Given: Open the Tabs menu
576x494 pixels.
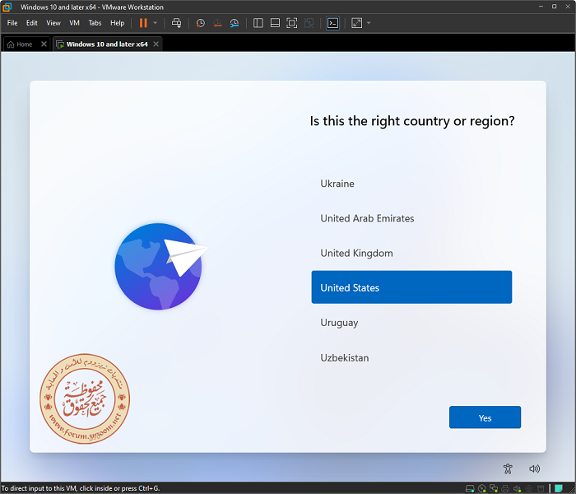Looking at the screenshot, I should [95, 23].
